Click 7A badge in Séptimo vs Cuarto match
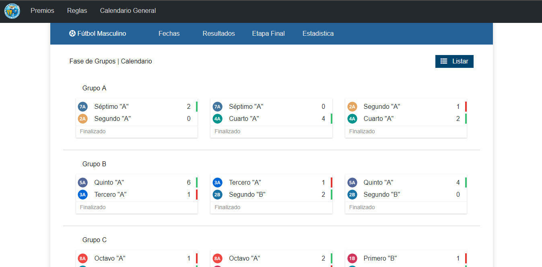The height and width of the screenshot is (267, 542). tap(218, 107)
